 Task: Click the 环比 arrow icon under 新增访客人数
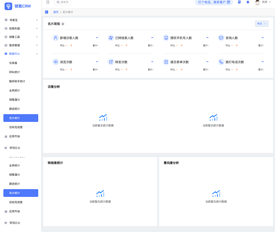71,46
